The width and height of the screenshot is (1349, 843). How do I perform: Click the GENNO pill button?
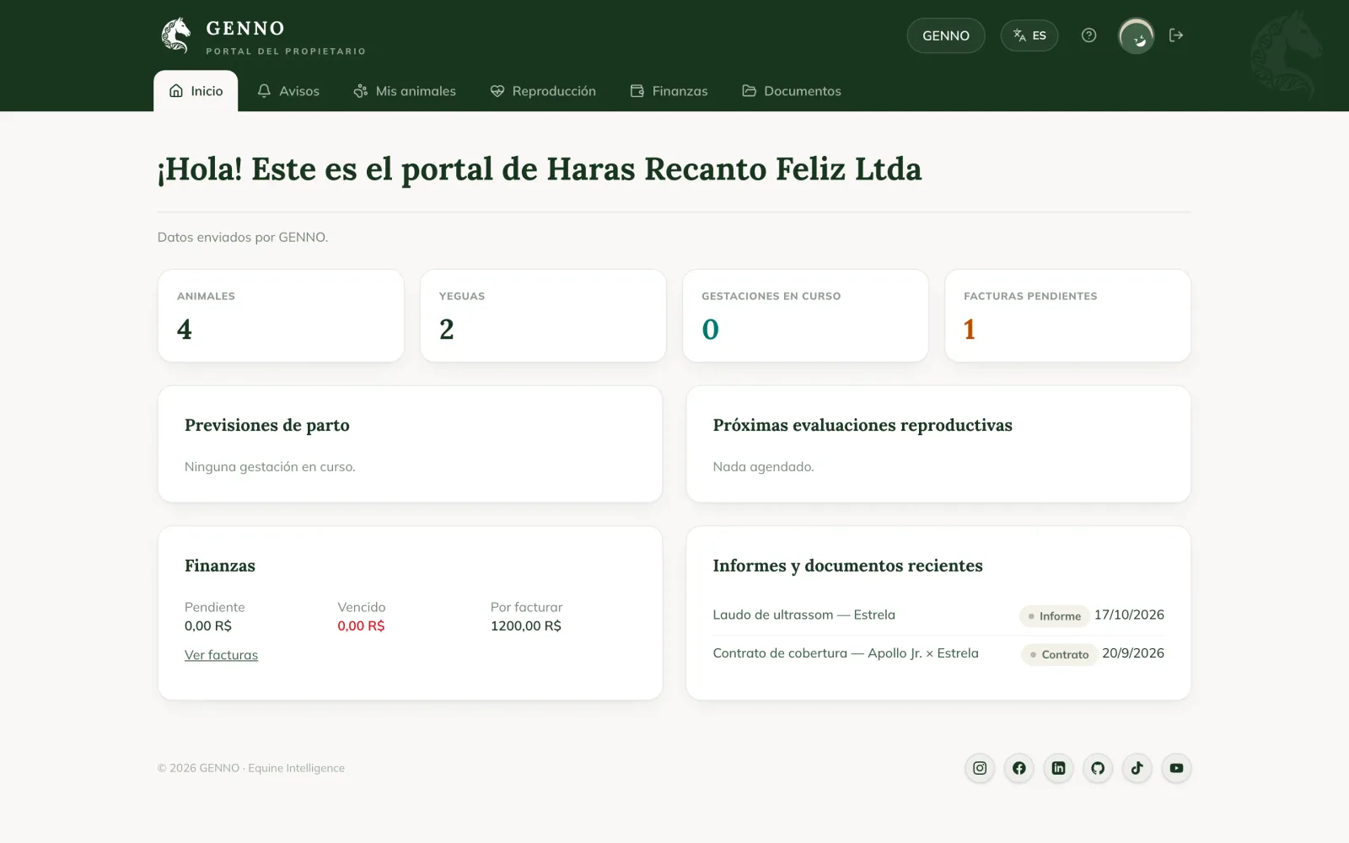[x=946, y=35]
